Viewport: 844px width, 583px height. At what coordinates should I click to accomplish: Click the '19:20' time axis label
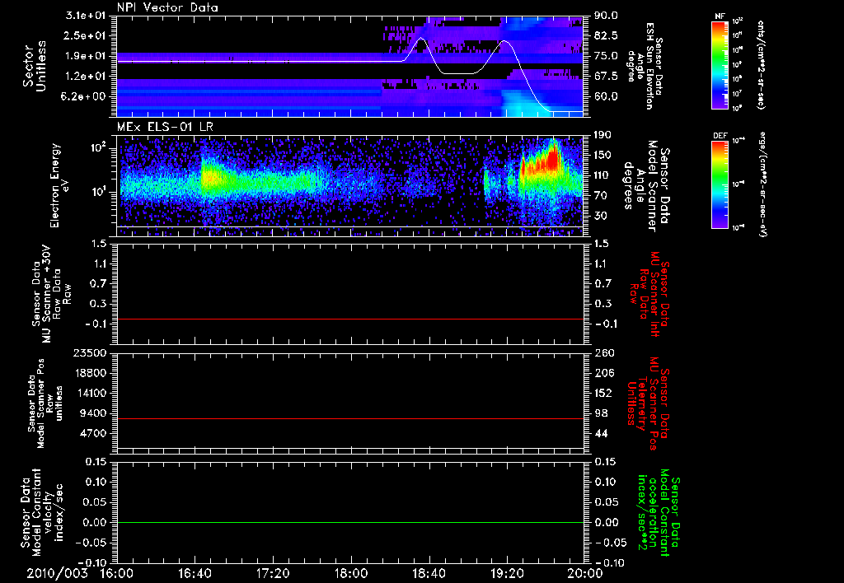pyautogui.click(x=507, y=573)
